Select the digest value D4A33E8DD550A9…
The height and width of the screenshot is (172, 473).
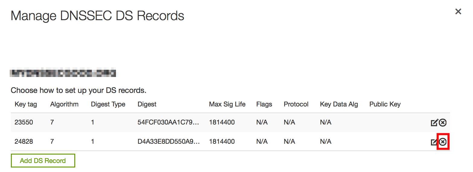point(169,141)
